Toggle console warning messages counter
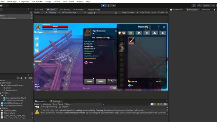This screenshot has width=217, height=122. click(x=160, y=104)
